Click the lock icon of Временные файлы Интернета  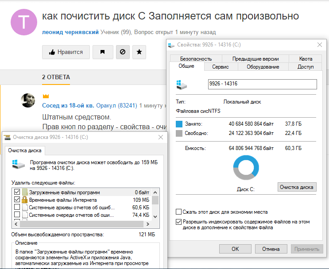click(25, 200)
